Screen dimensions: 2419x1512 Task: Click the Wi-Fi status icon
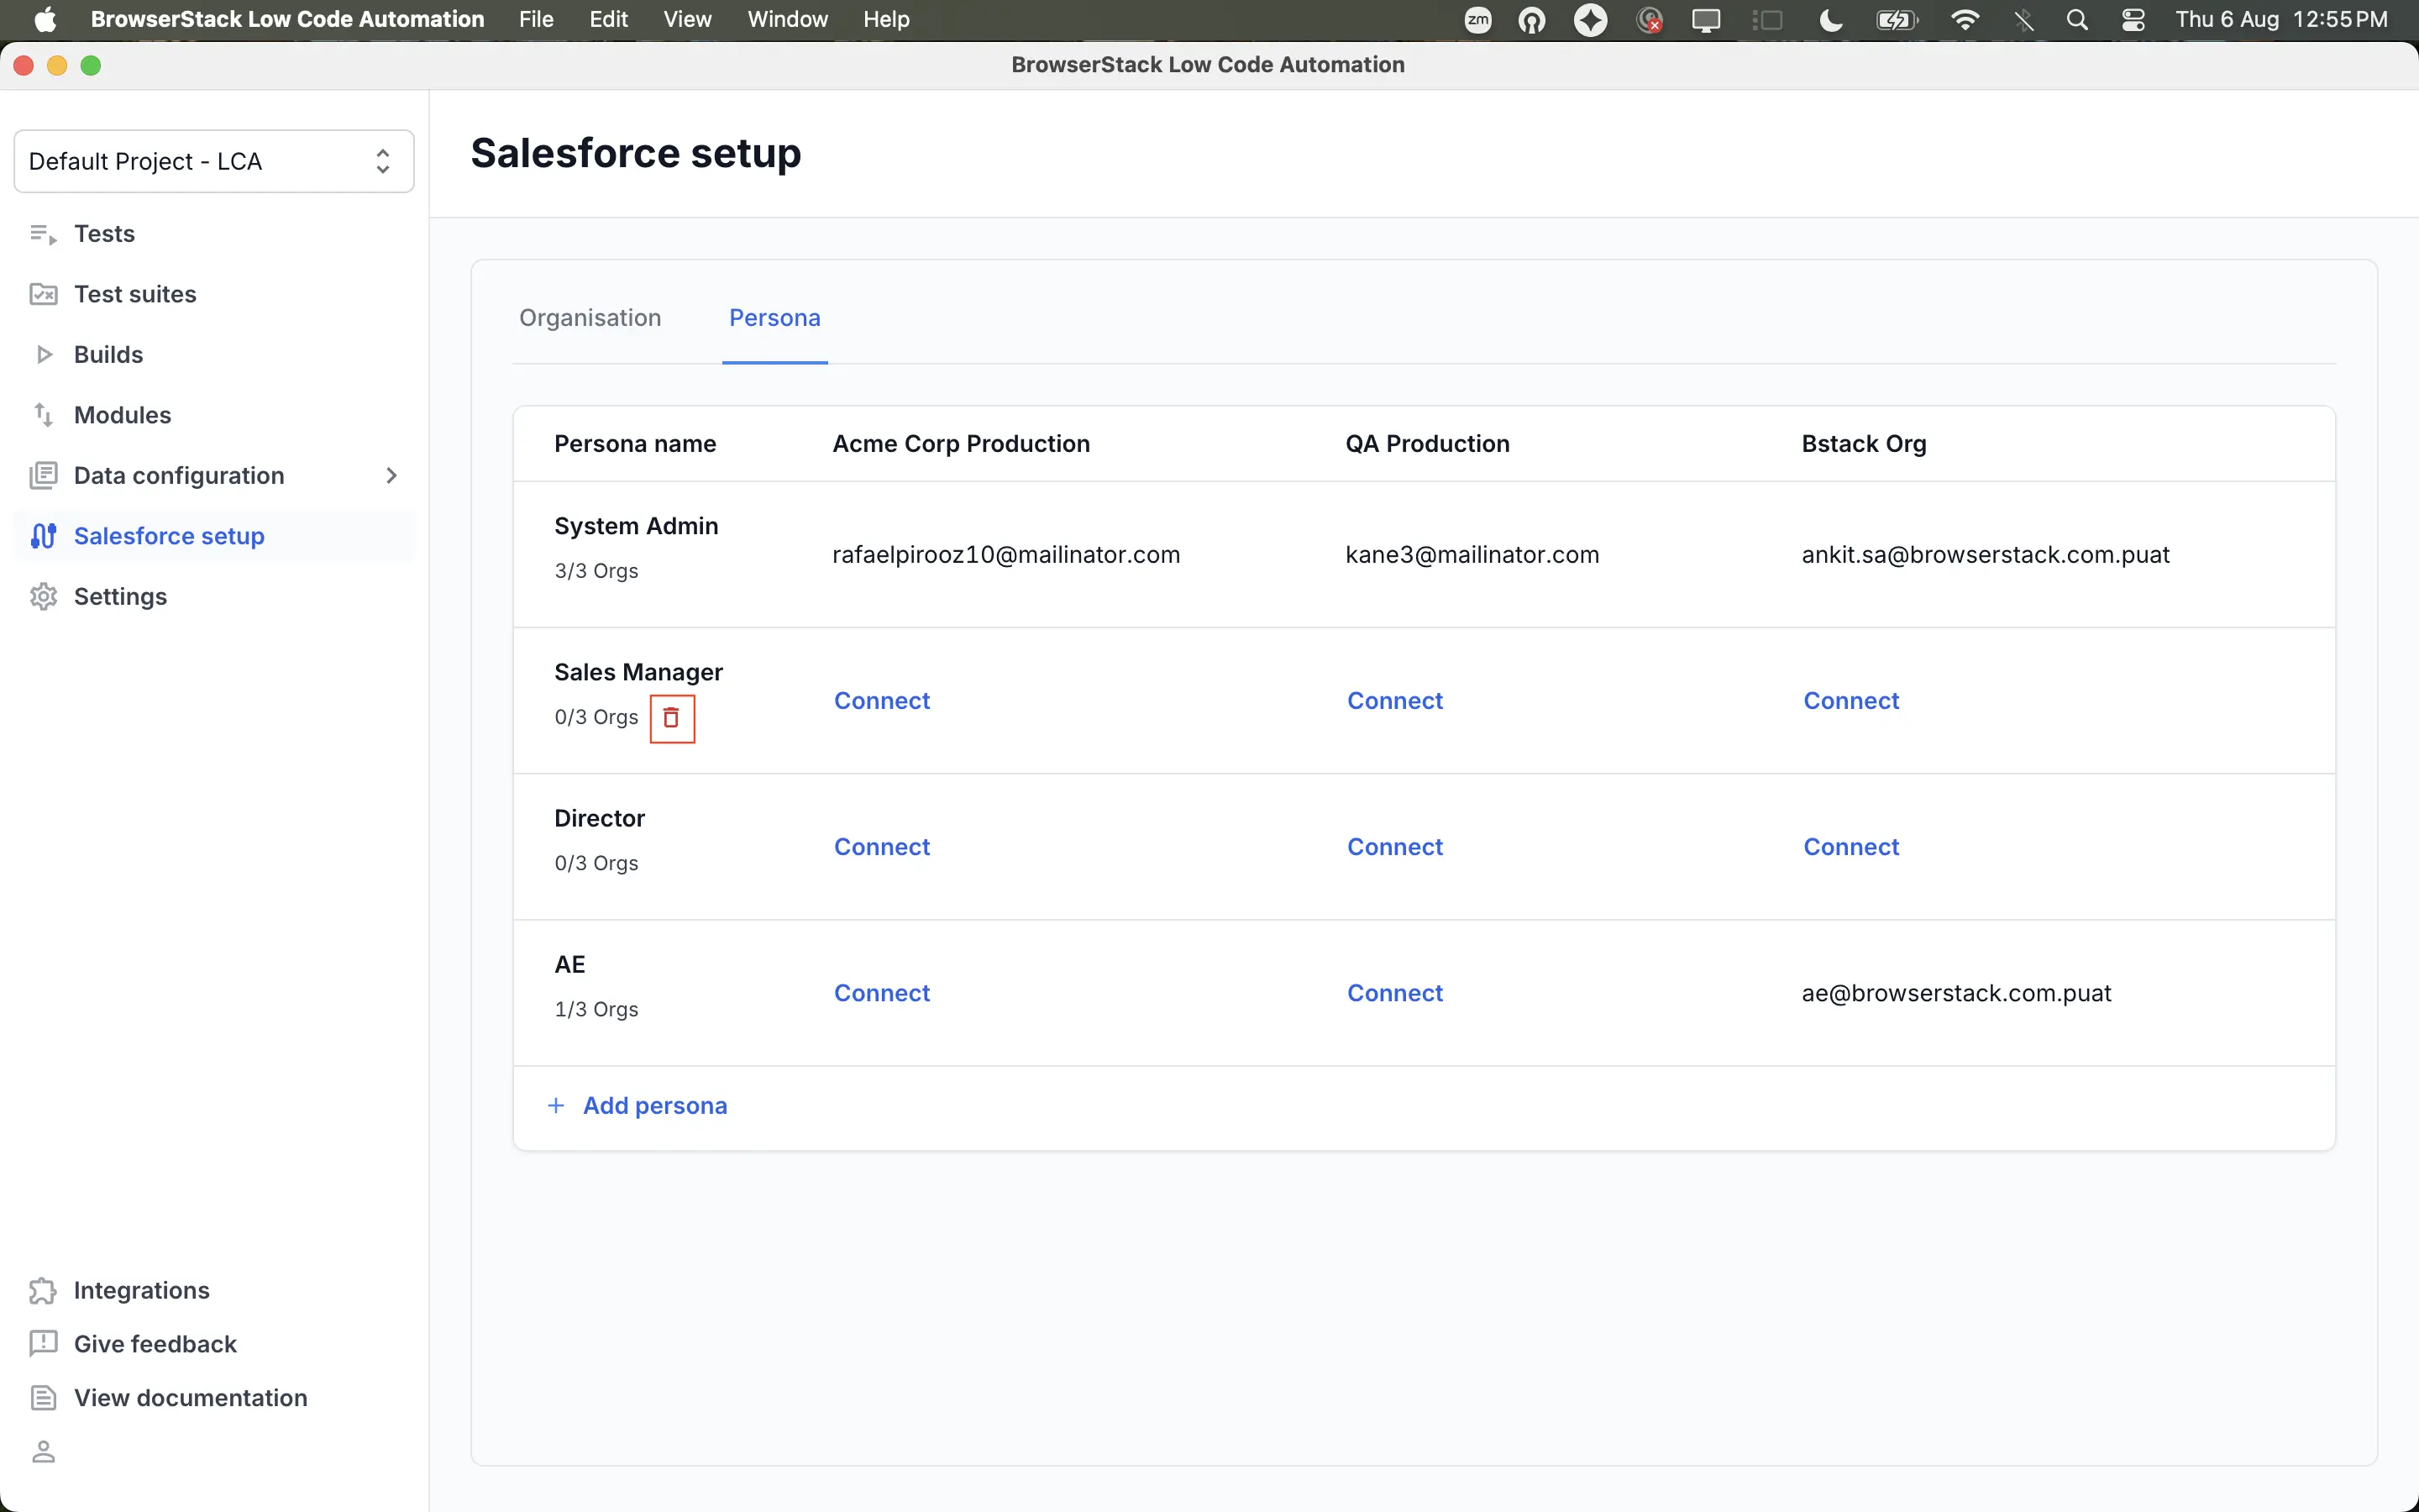tap(1965, 20)
